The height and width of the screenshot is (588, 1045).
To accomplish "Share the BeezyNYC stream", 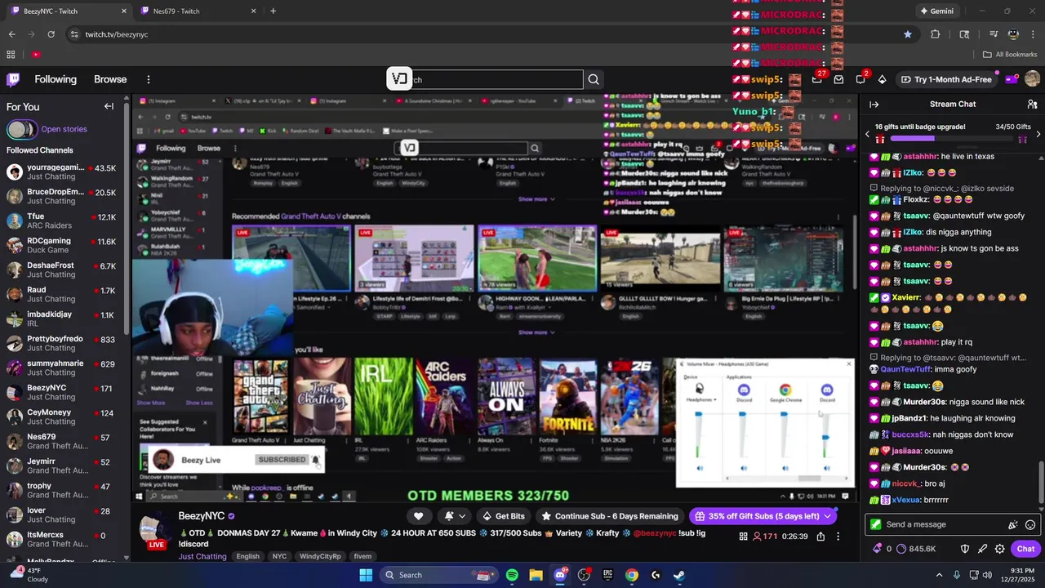I will coord(820,537).
